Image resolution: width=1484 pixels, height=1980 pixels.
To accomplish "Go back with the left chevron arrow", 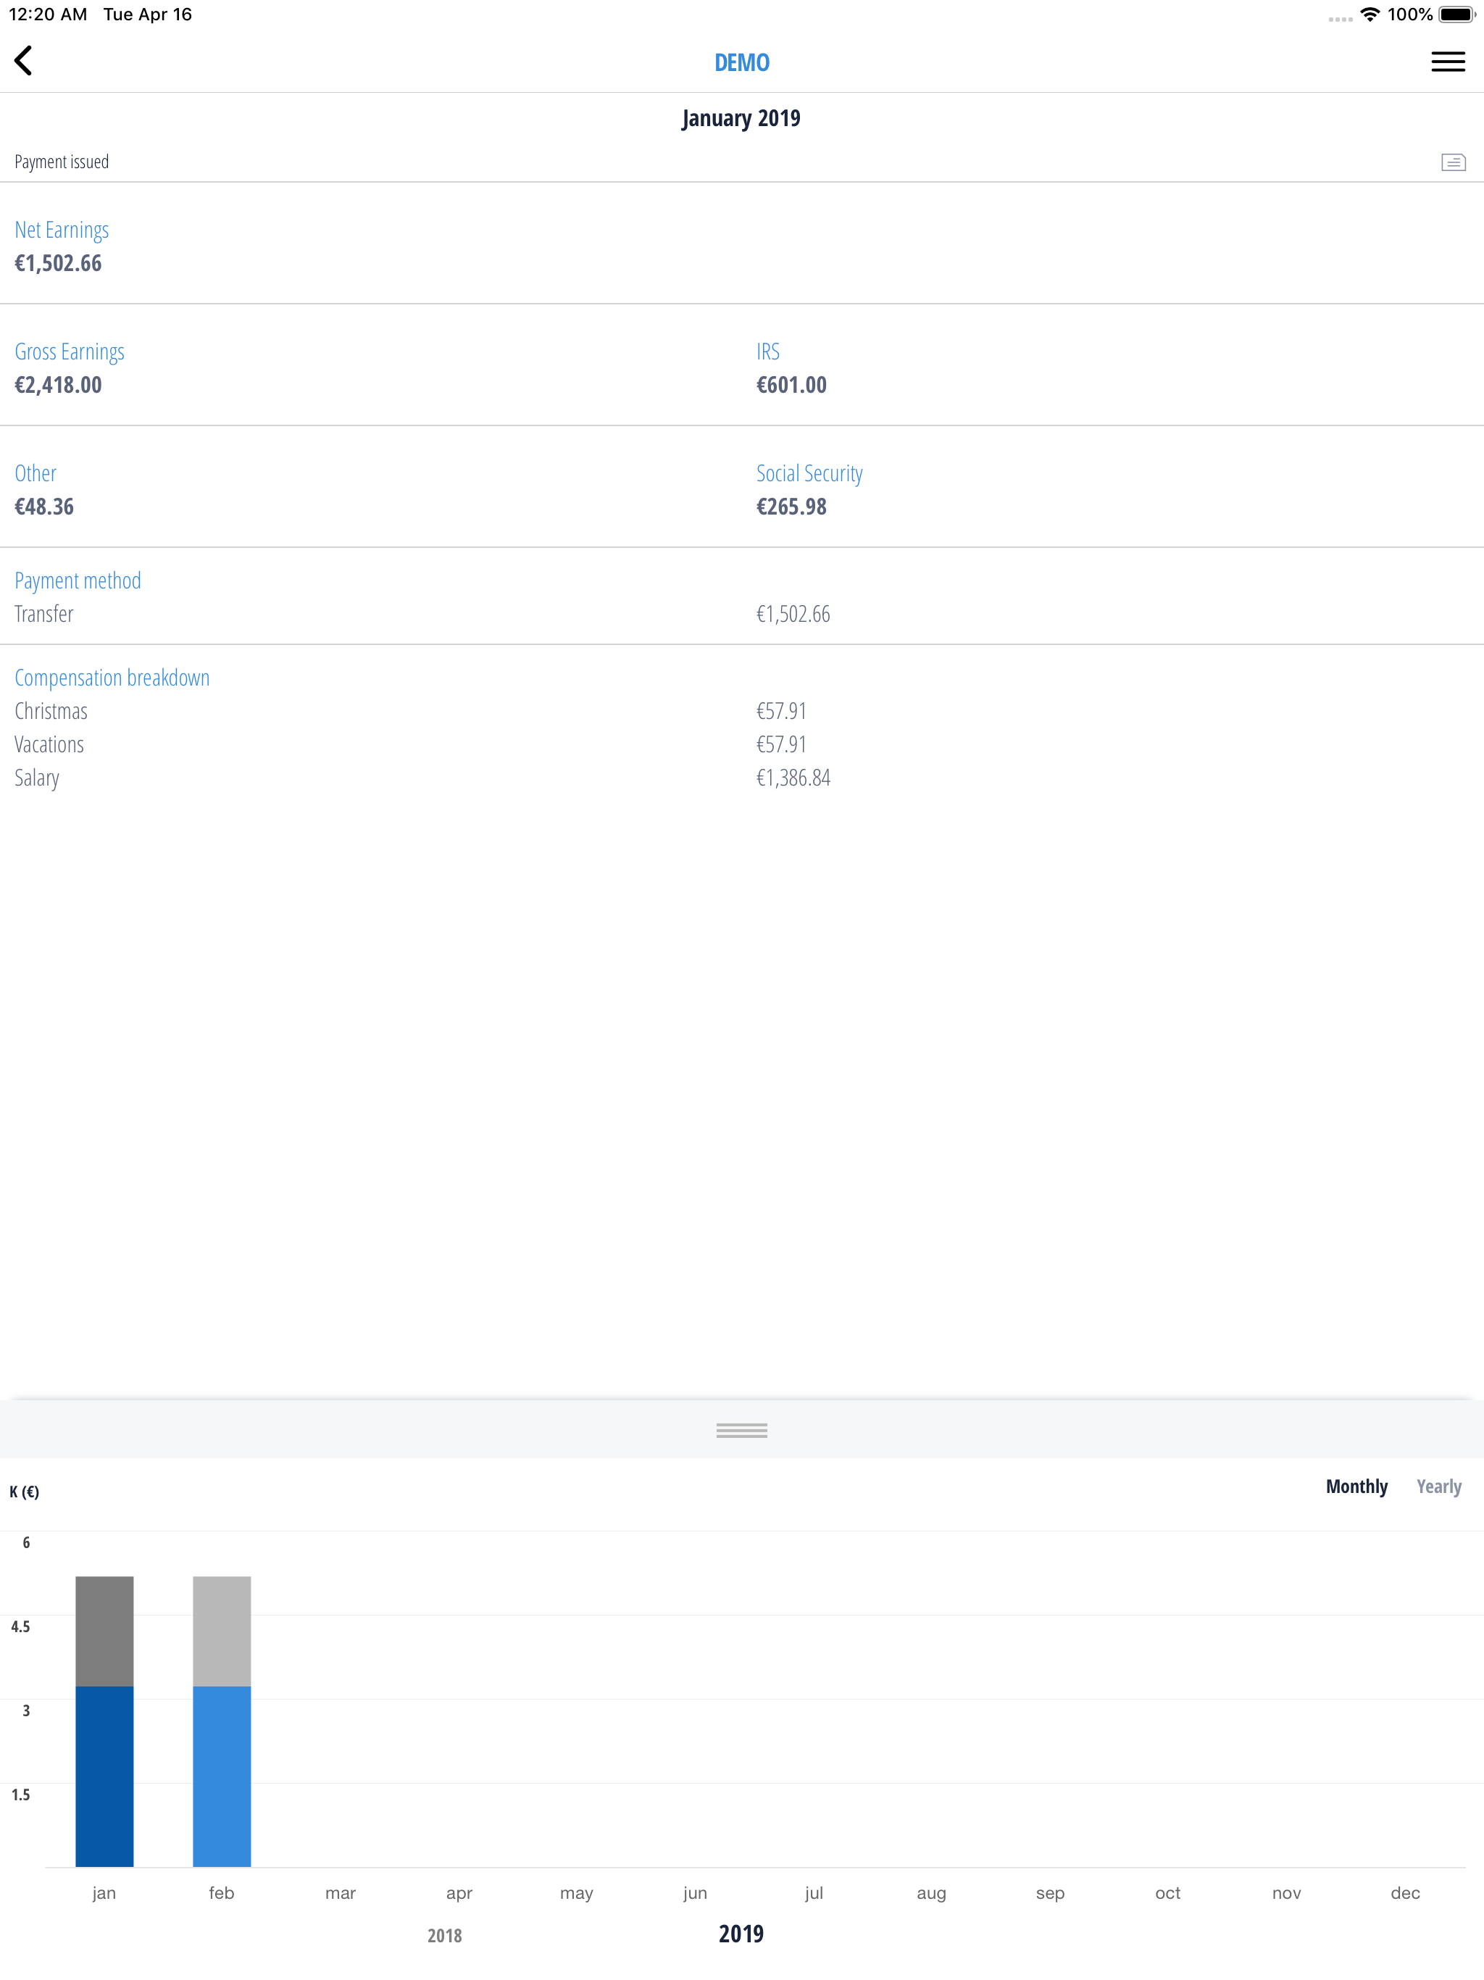I will tap(24, 61).
